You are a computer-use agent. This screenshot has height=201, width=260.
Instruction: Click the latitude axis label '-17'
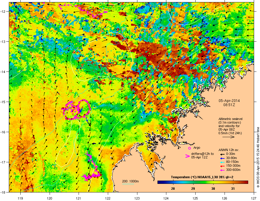tap(3, 162)
